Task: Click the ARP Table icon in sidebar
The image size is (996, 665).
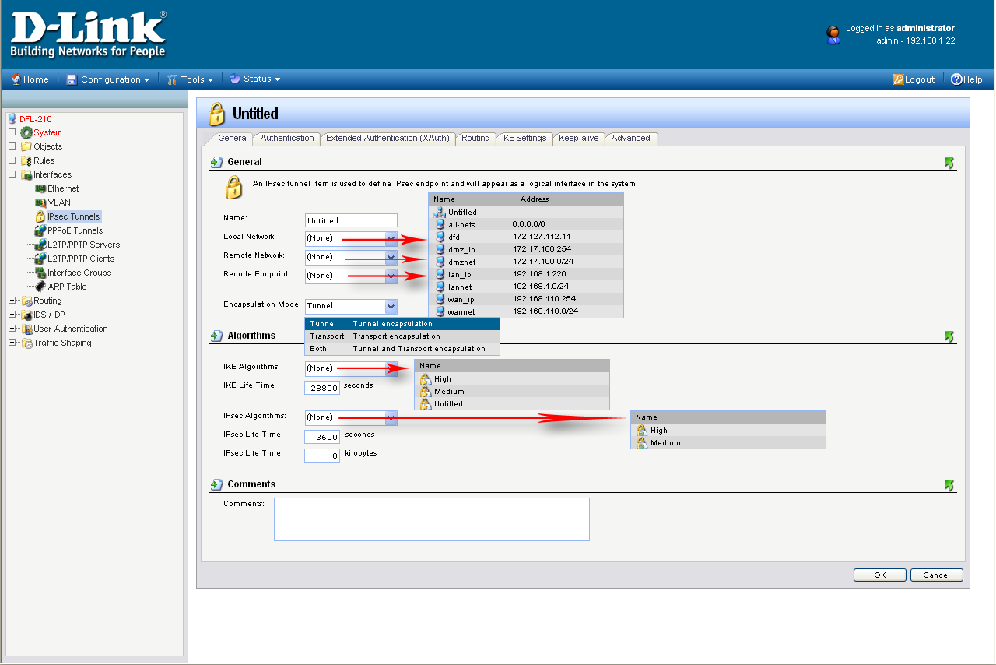Action: pyautogui.click(x=40, y=287)
